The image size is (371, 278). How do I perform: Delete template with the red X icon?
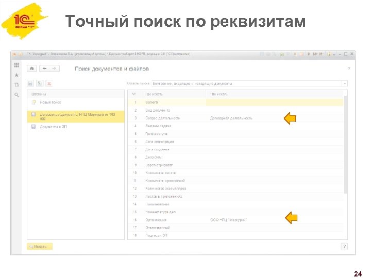pos(49,83)
